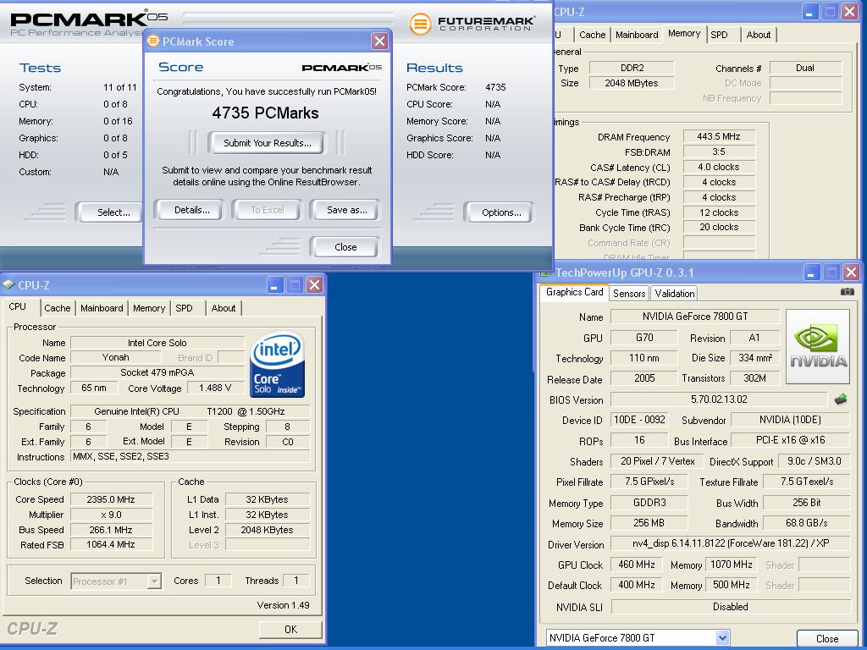Open SPD tab in top-right CPU-Z window
Viewport: 867px width, 650px height.
pos(720,35)
